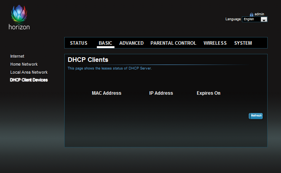Open the STATUS tab
Screen dimensions: 281x173
pyautogui.click(x=78, y=43)
